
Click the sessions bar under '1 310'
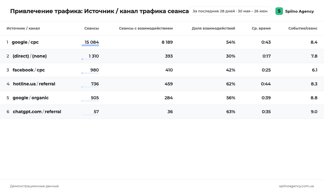90,59
